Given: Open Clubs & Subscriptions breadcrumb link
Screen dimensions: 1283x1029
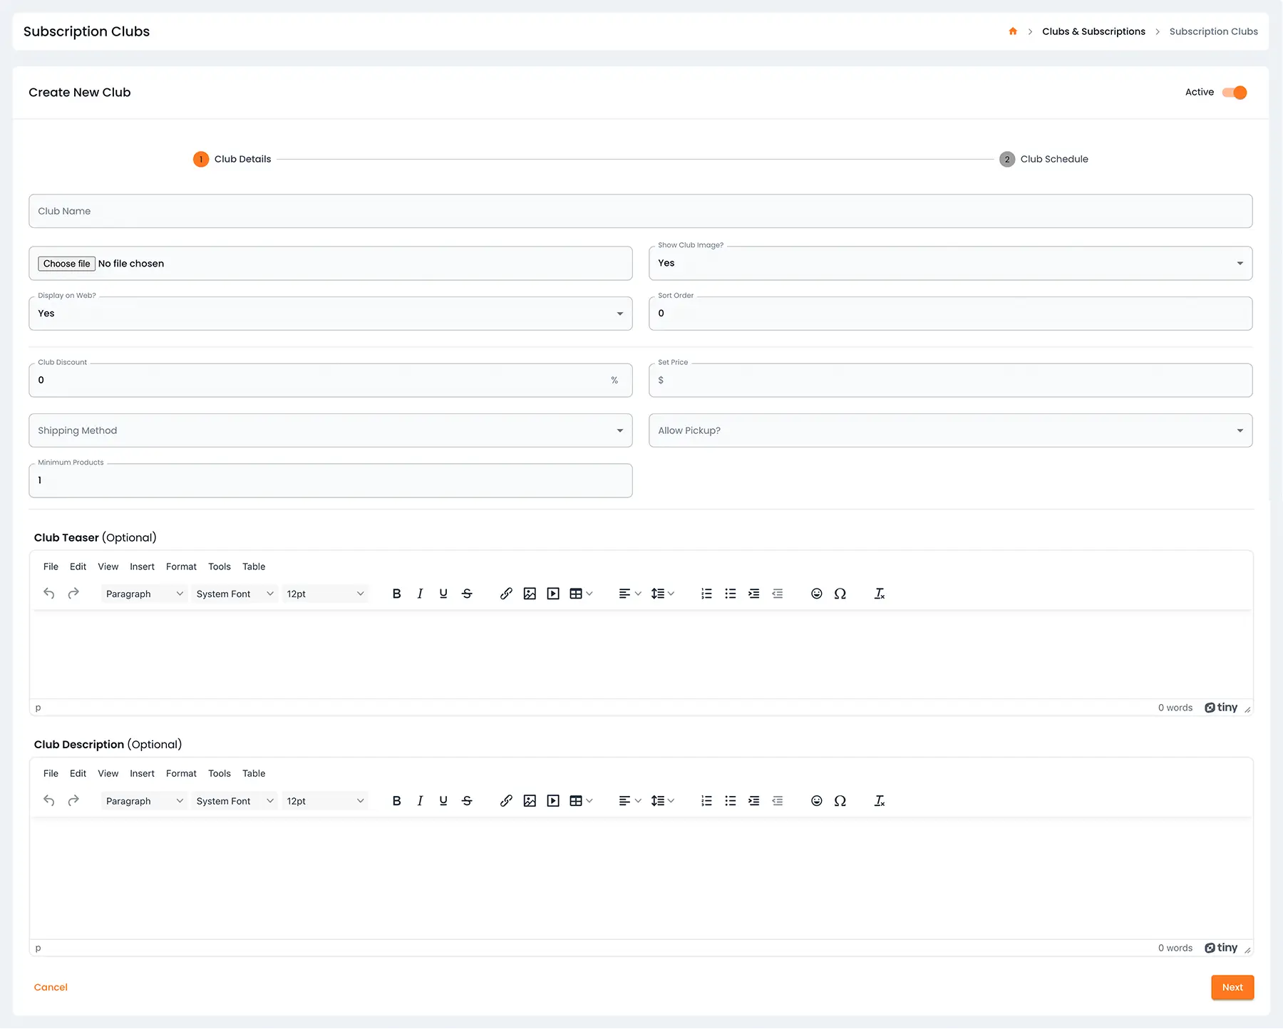Looking at the screenshot, I should (1093, 31).
